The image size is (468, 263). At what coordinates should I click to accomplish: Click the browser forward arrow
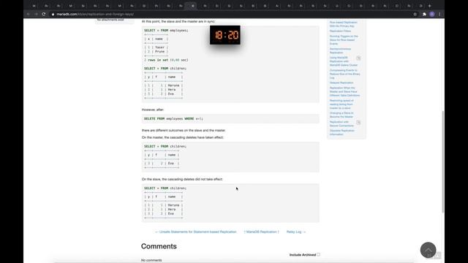[36, 14]
